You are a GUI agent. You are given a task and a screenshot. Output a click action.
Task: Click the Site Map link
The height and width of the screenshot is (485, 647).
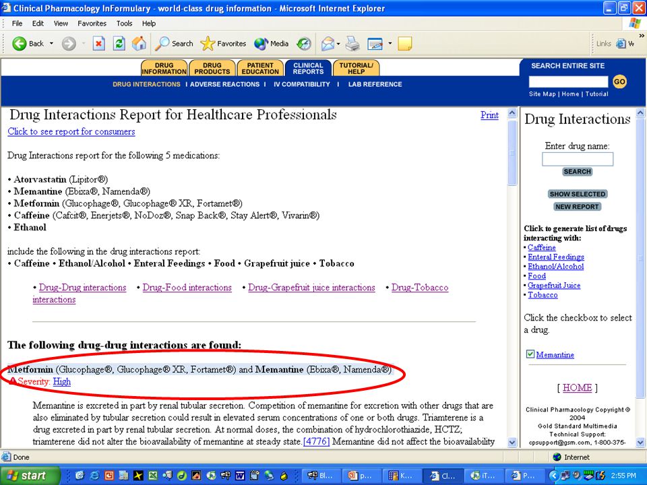tap(542, 94)
